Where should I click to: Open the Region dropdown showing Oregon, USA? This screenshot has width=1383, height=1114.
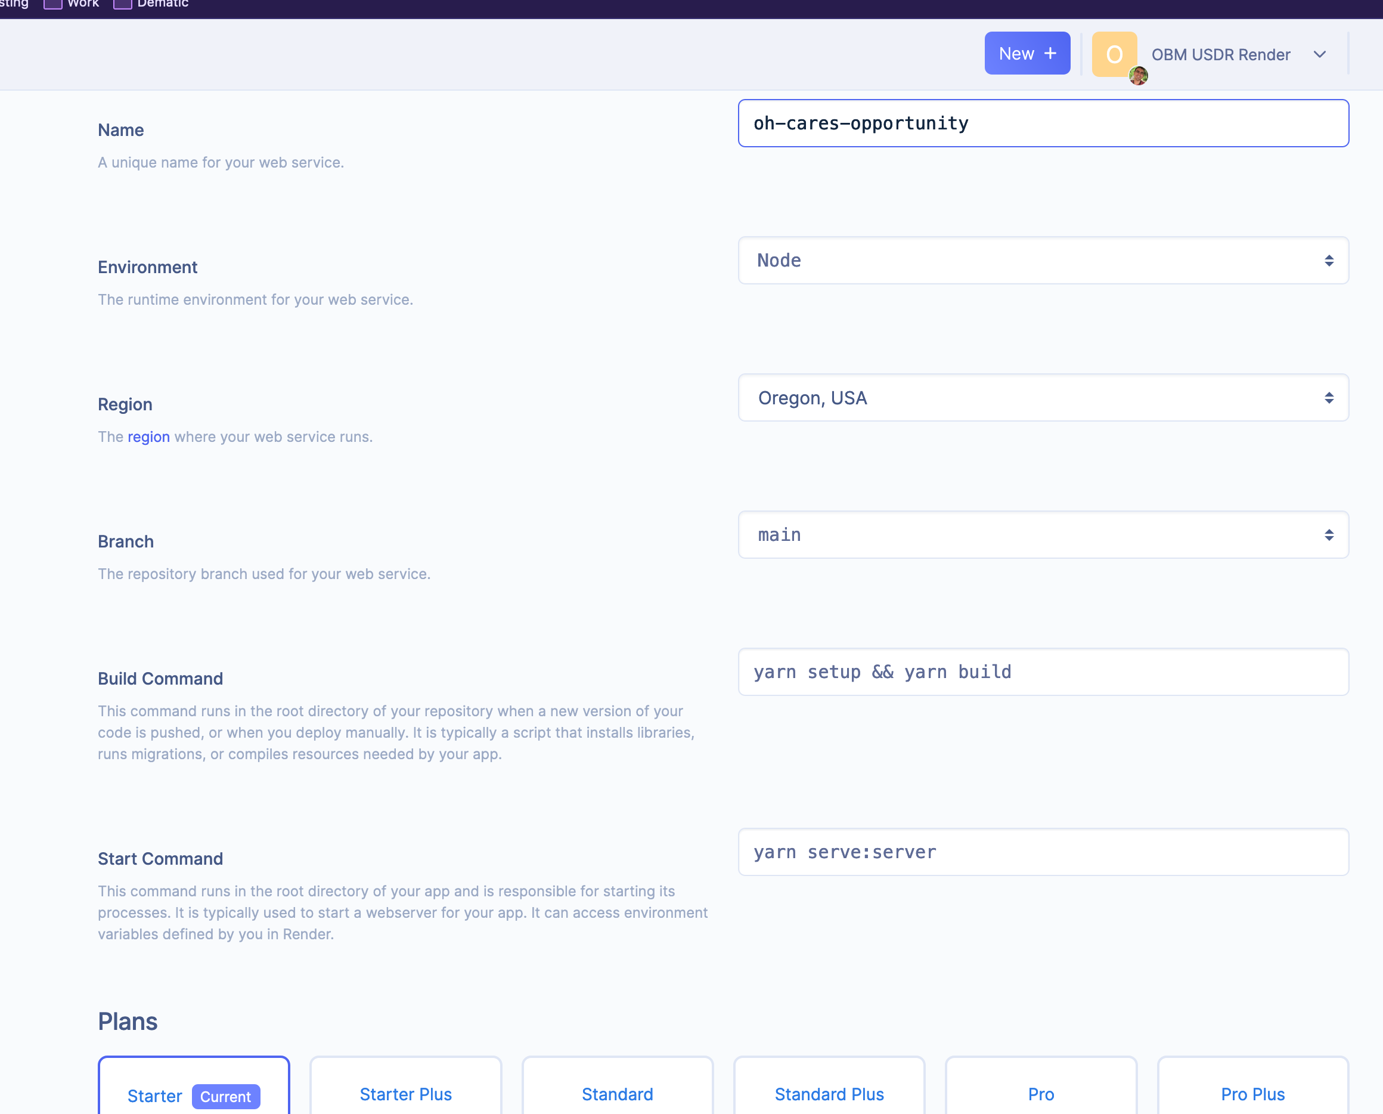click(1043, 398)
